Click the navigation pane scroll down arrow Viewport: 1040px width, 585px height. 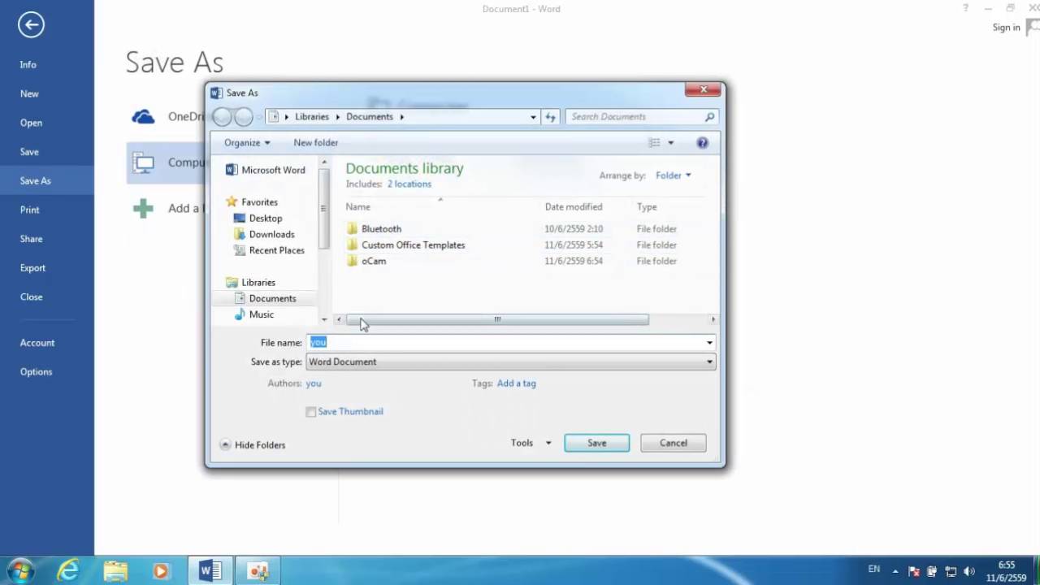pyautogui.click(x=324, y=320)
